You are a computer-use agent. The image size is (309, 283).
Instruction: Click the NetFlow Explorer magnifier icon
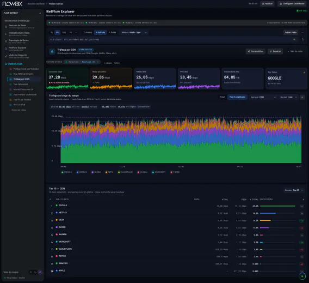point(6,49)
